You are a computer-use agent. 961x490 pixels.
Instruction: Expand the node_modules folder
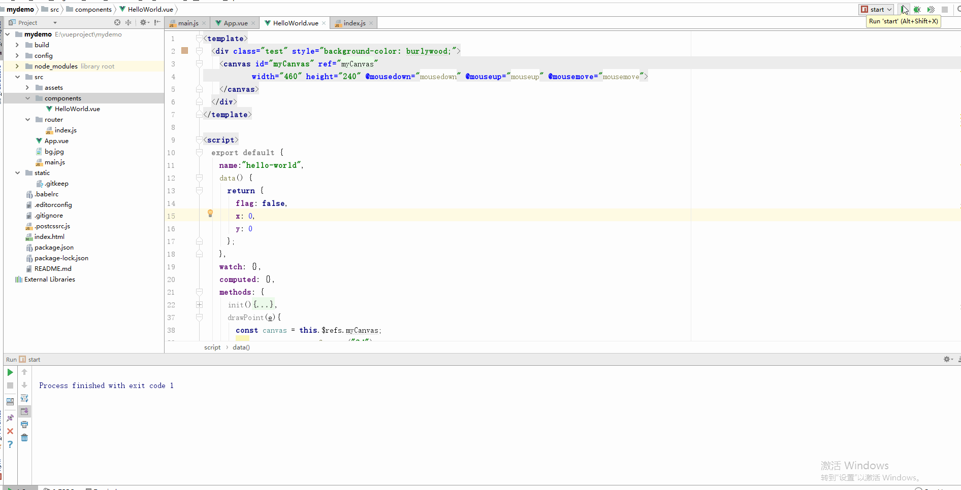(x=17, y=66)
